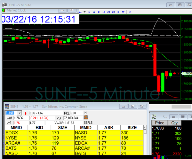Click the 1.7686 trade row with qty 100

[x=166, y=128]
